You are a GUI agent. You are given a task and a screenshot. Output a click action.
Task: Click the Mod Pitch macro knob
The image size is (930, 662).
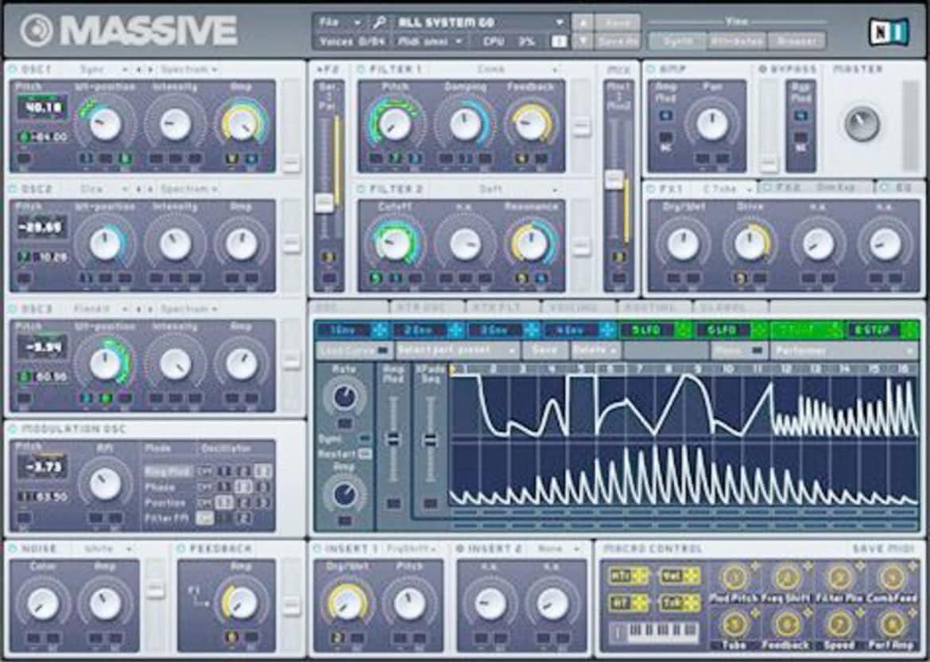(x=734, y=578)
